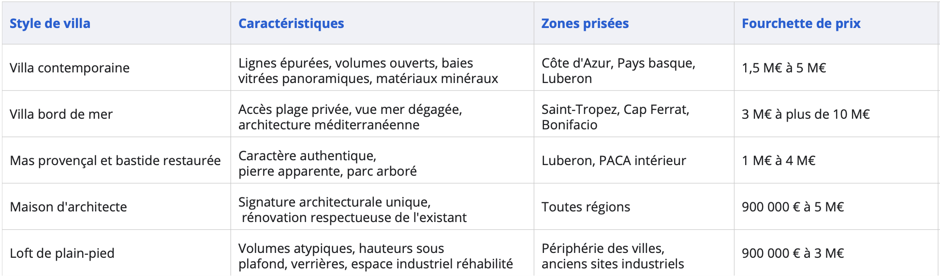This screenshot has width=940, height=279.
Task: Click the 'Lignes épurées, volumes ouverts' description cell
Action: tap(382, 68)
